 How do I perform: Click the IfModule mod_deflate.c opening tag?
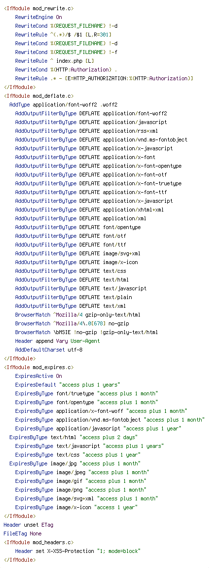point(39,96)
